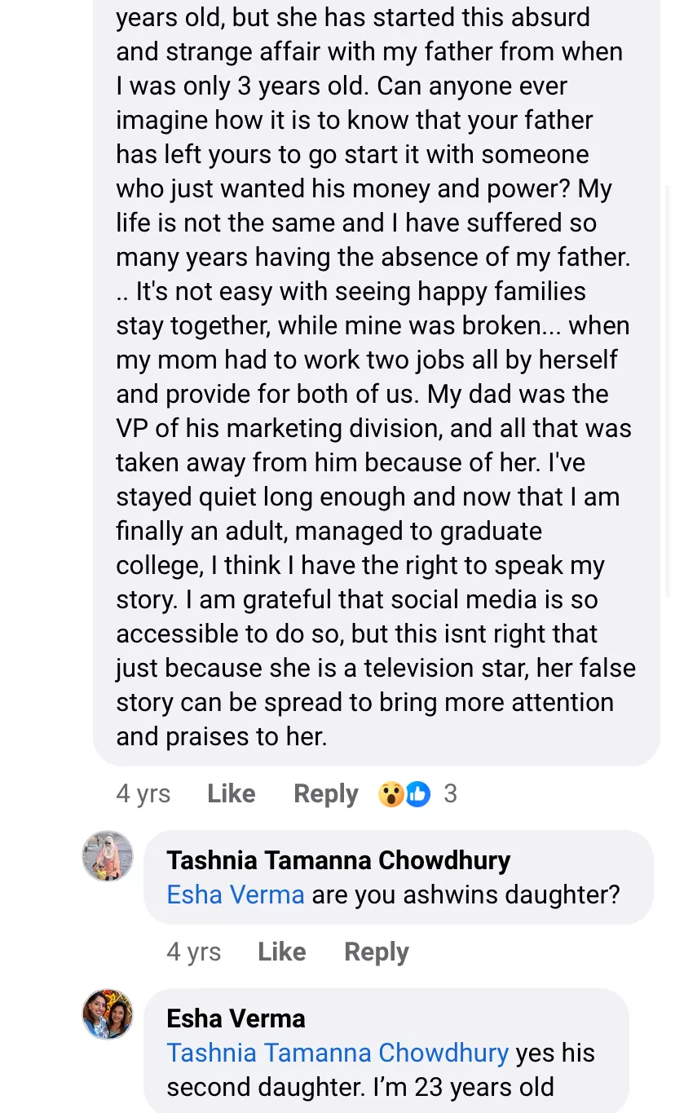The height and width of the screenshot is (1113, 675).
Task: Open Esha Verma's profile picture avatar
Action: tap(108, 1014)
